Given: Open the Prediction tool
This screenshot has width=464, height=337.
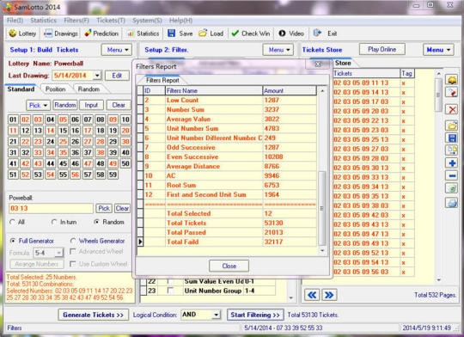Looking at the screenshot, I should tap(101, 34).
